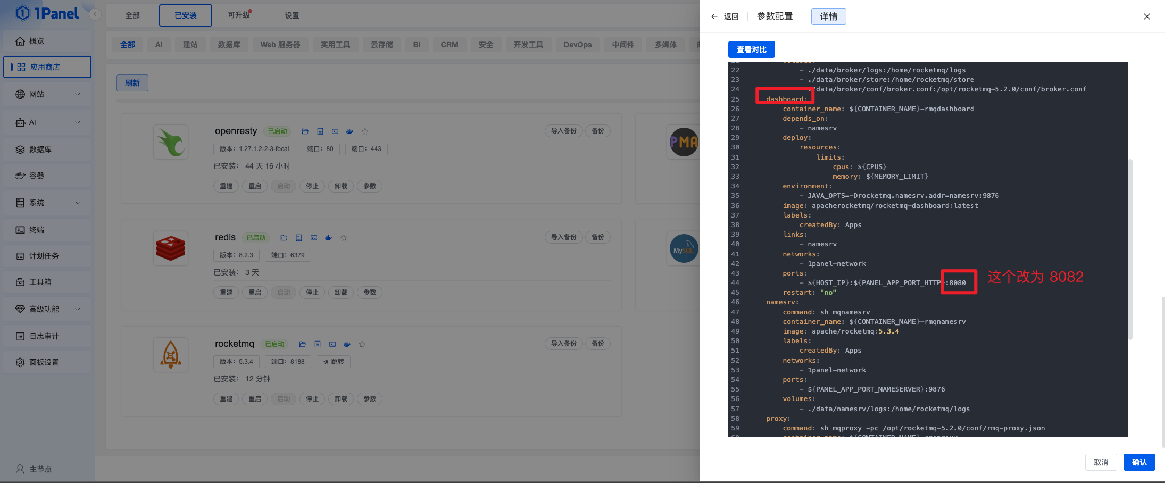Image resolution: width=1165 pixels, height=483 pixels.
Task: Switch to the 参数配置 tab
Action: [775, 16]
